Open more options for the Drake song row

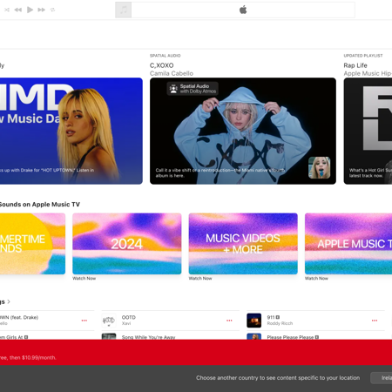point(84,321)
